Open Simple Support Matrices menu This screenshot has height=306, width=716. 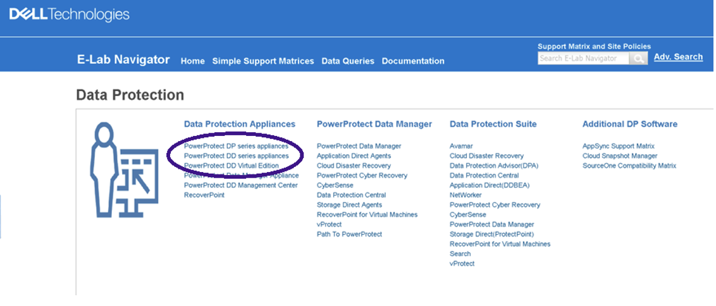point(262,61)
